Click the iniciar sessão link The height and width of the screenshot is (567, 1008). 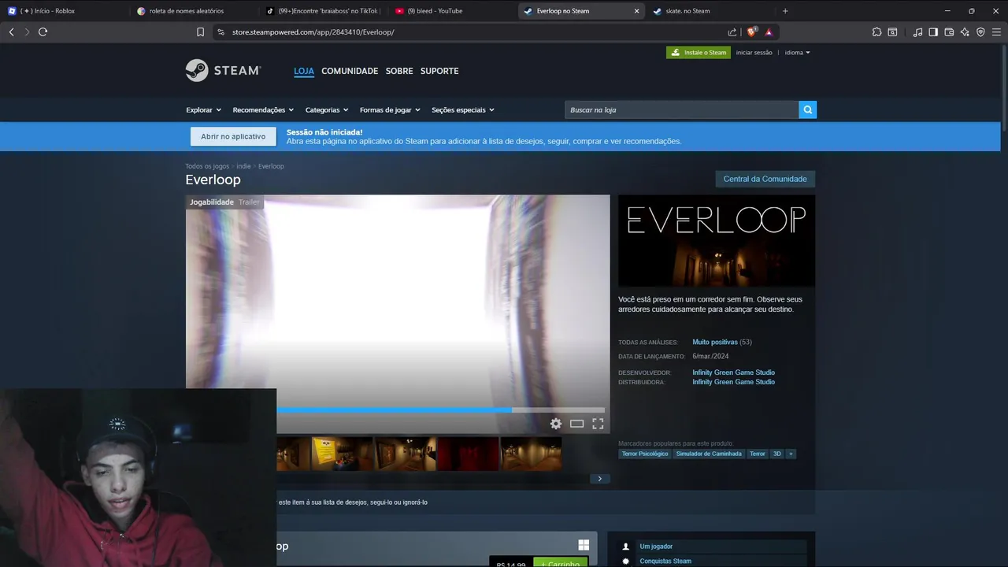[754, 53]
